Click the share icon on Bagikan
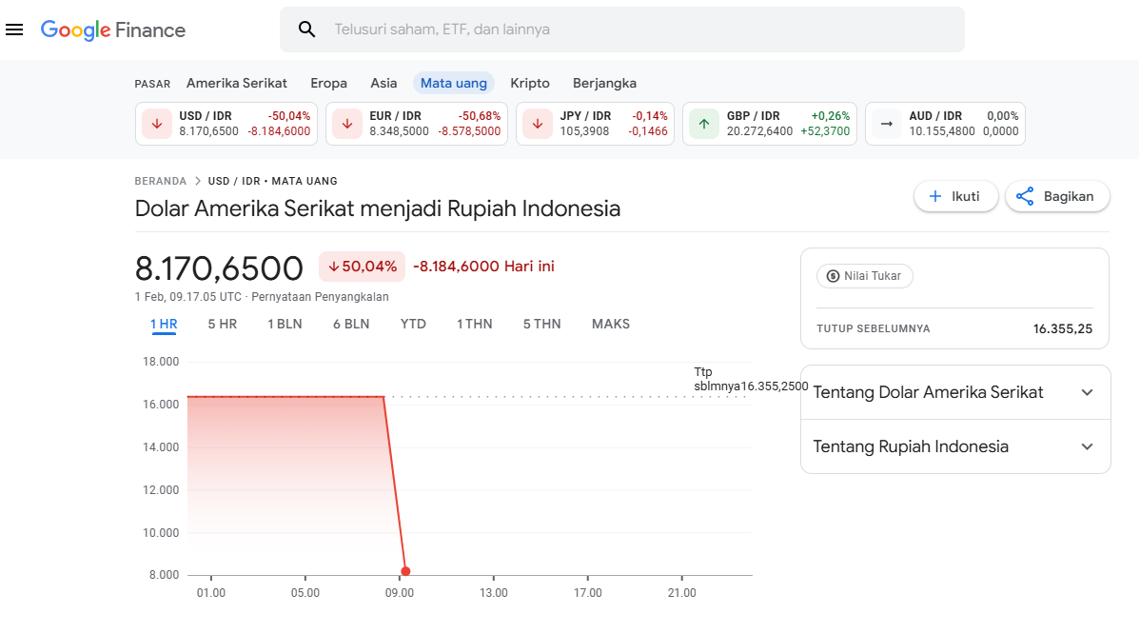 point(1025,197)
